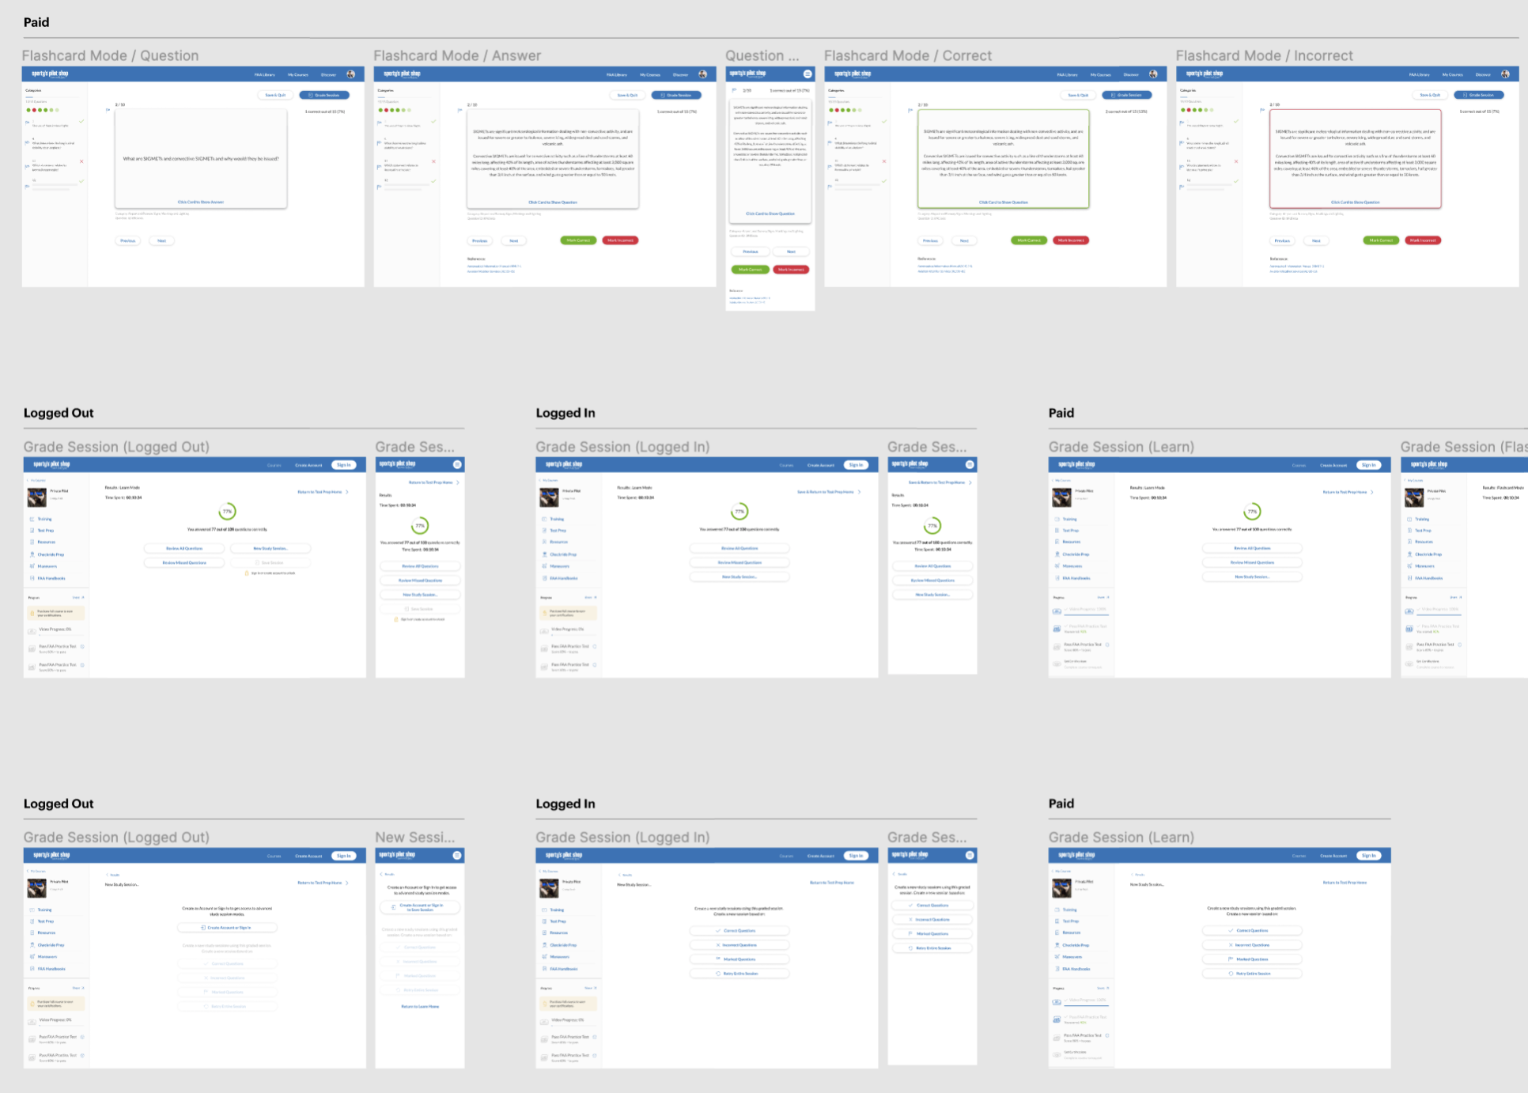Image resolution: width=1528 pixels, height=1093 pixels.
Task: Select Resources in Logged In results sidebar
Action: [559, 543]
